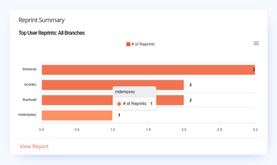277x165 pixels.
Task: Click the data label 1 beside mdempsey bar
Action: pos(119,115)
